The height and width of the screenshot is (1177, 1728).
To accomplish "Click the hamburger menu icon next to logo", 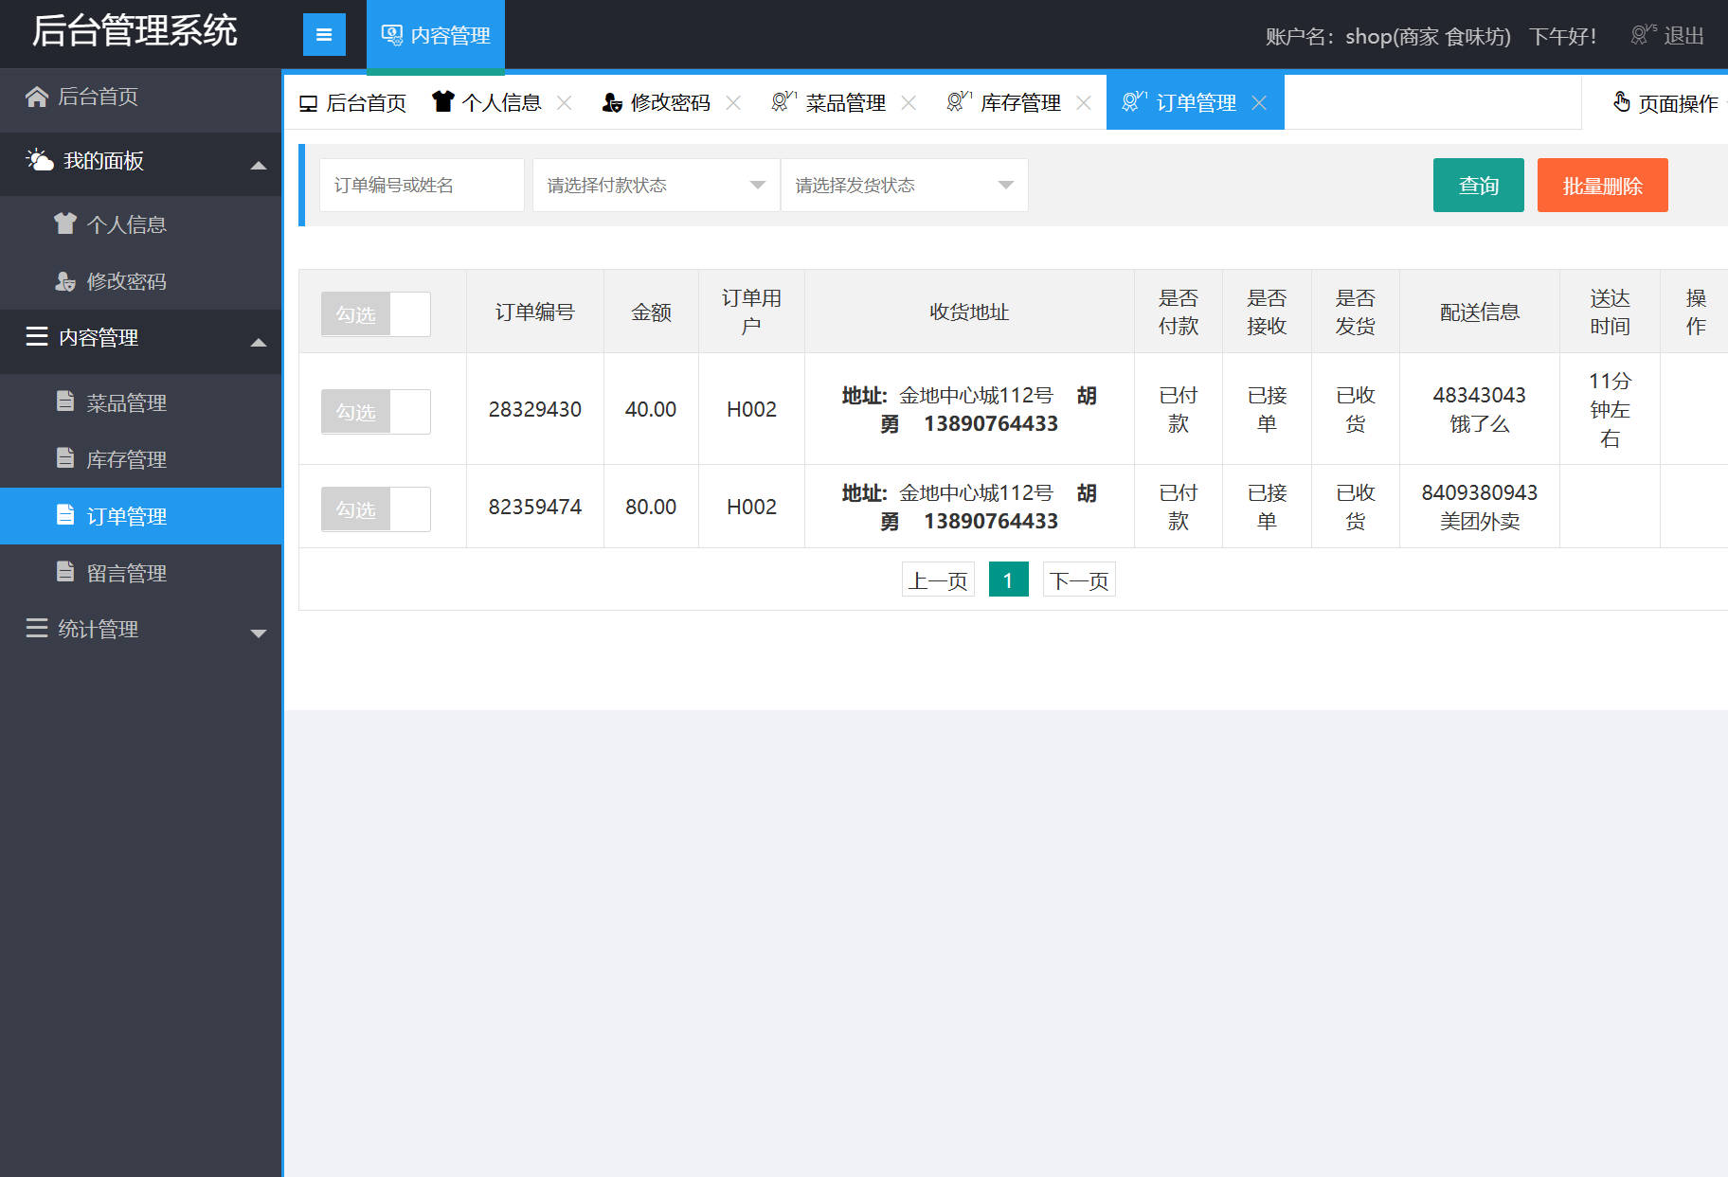I will pyautogui.click(x=324, y=34).
